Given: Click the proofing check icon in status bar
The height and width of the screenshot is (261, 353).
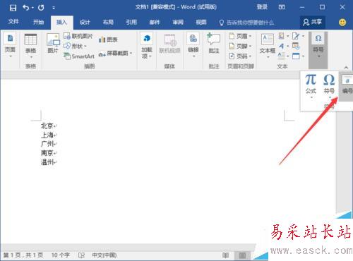Looking at the screenshot, I should point(81,255).
